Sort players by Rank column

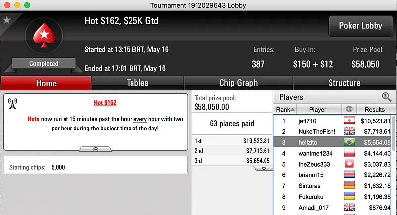click(x=285, y=109)
